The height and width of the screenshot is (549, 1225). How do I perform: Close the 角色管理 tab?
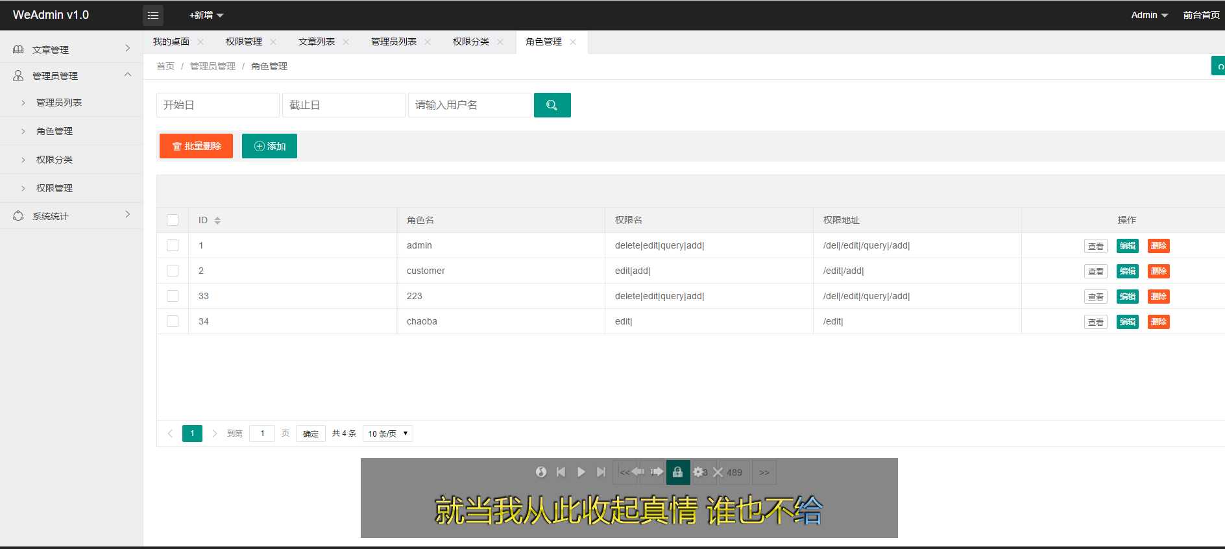[573, 42]
